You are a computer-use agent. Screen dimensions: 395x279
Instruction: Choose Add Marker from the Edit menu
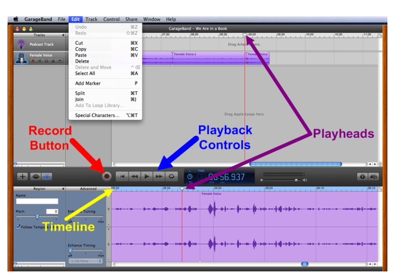88,83
